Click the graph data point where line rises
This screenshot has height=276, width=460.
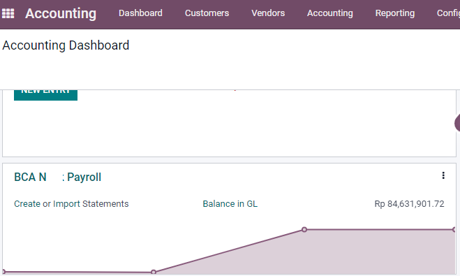point(154,273)
